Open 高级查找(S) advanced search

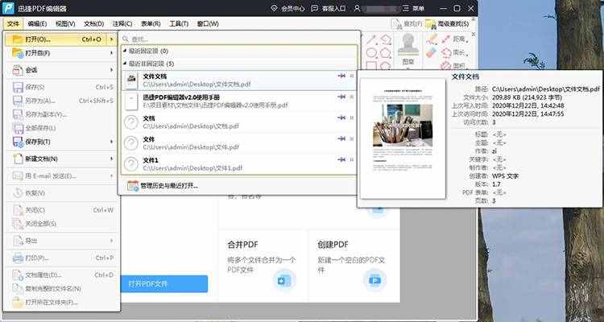447,24
